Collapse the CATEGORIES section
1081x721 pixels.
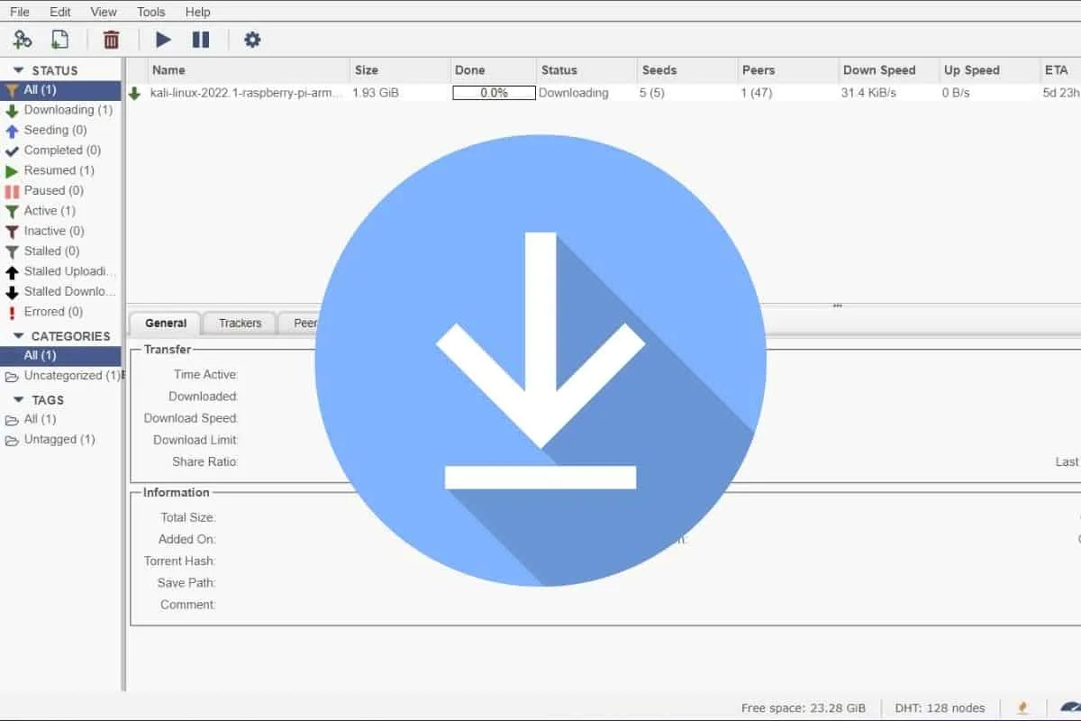point(18,336)
